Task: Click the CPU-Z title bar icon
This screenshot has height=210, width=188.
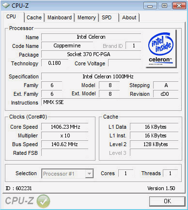Action: [6, 5]
